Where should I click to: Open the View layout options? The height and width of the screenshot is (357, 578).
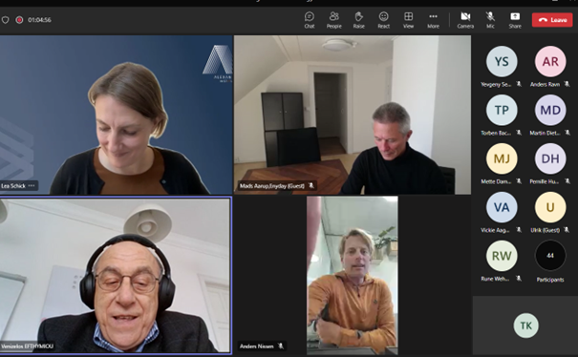pyautogui.click(x=409, y=20)
